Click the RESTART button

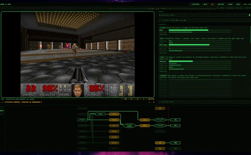221,4
